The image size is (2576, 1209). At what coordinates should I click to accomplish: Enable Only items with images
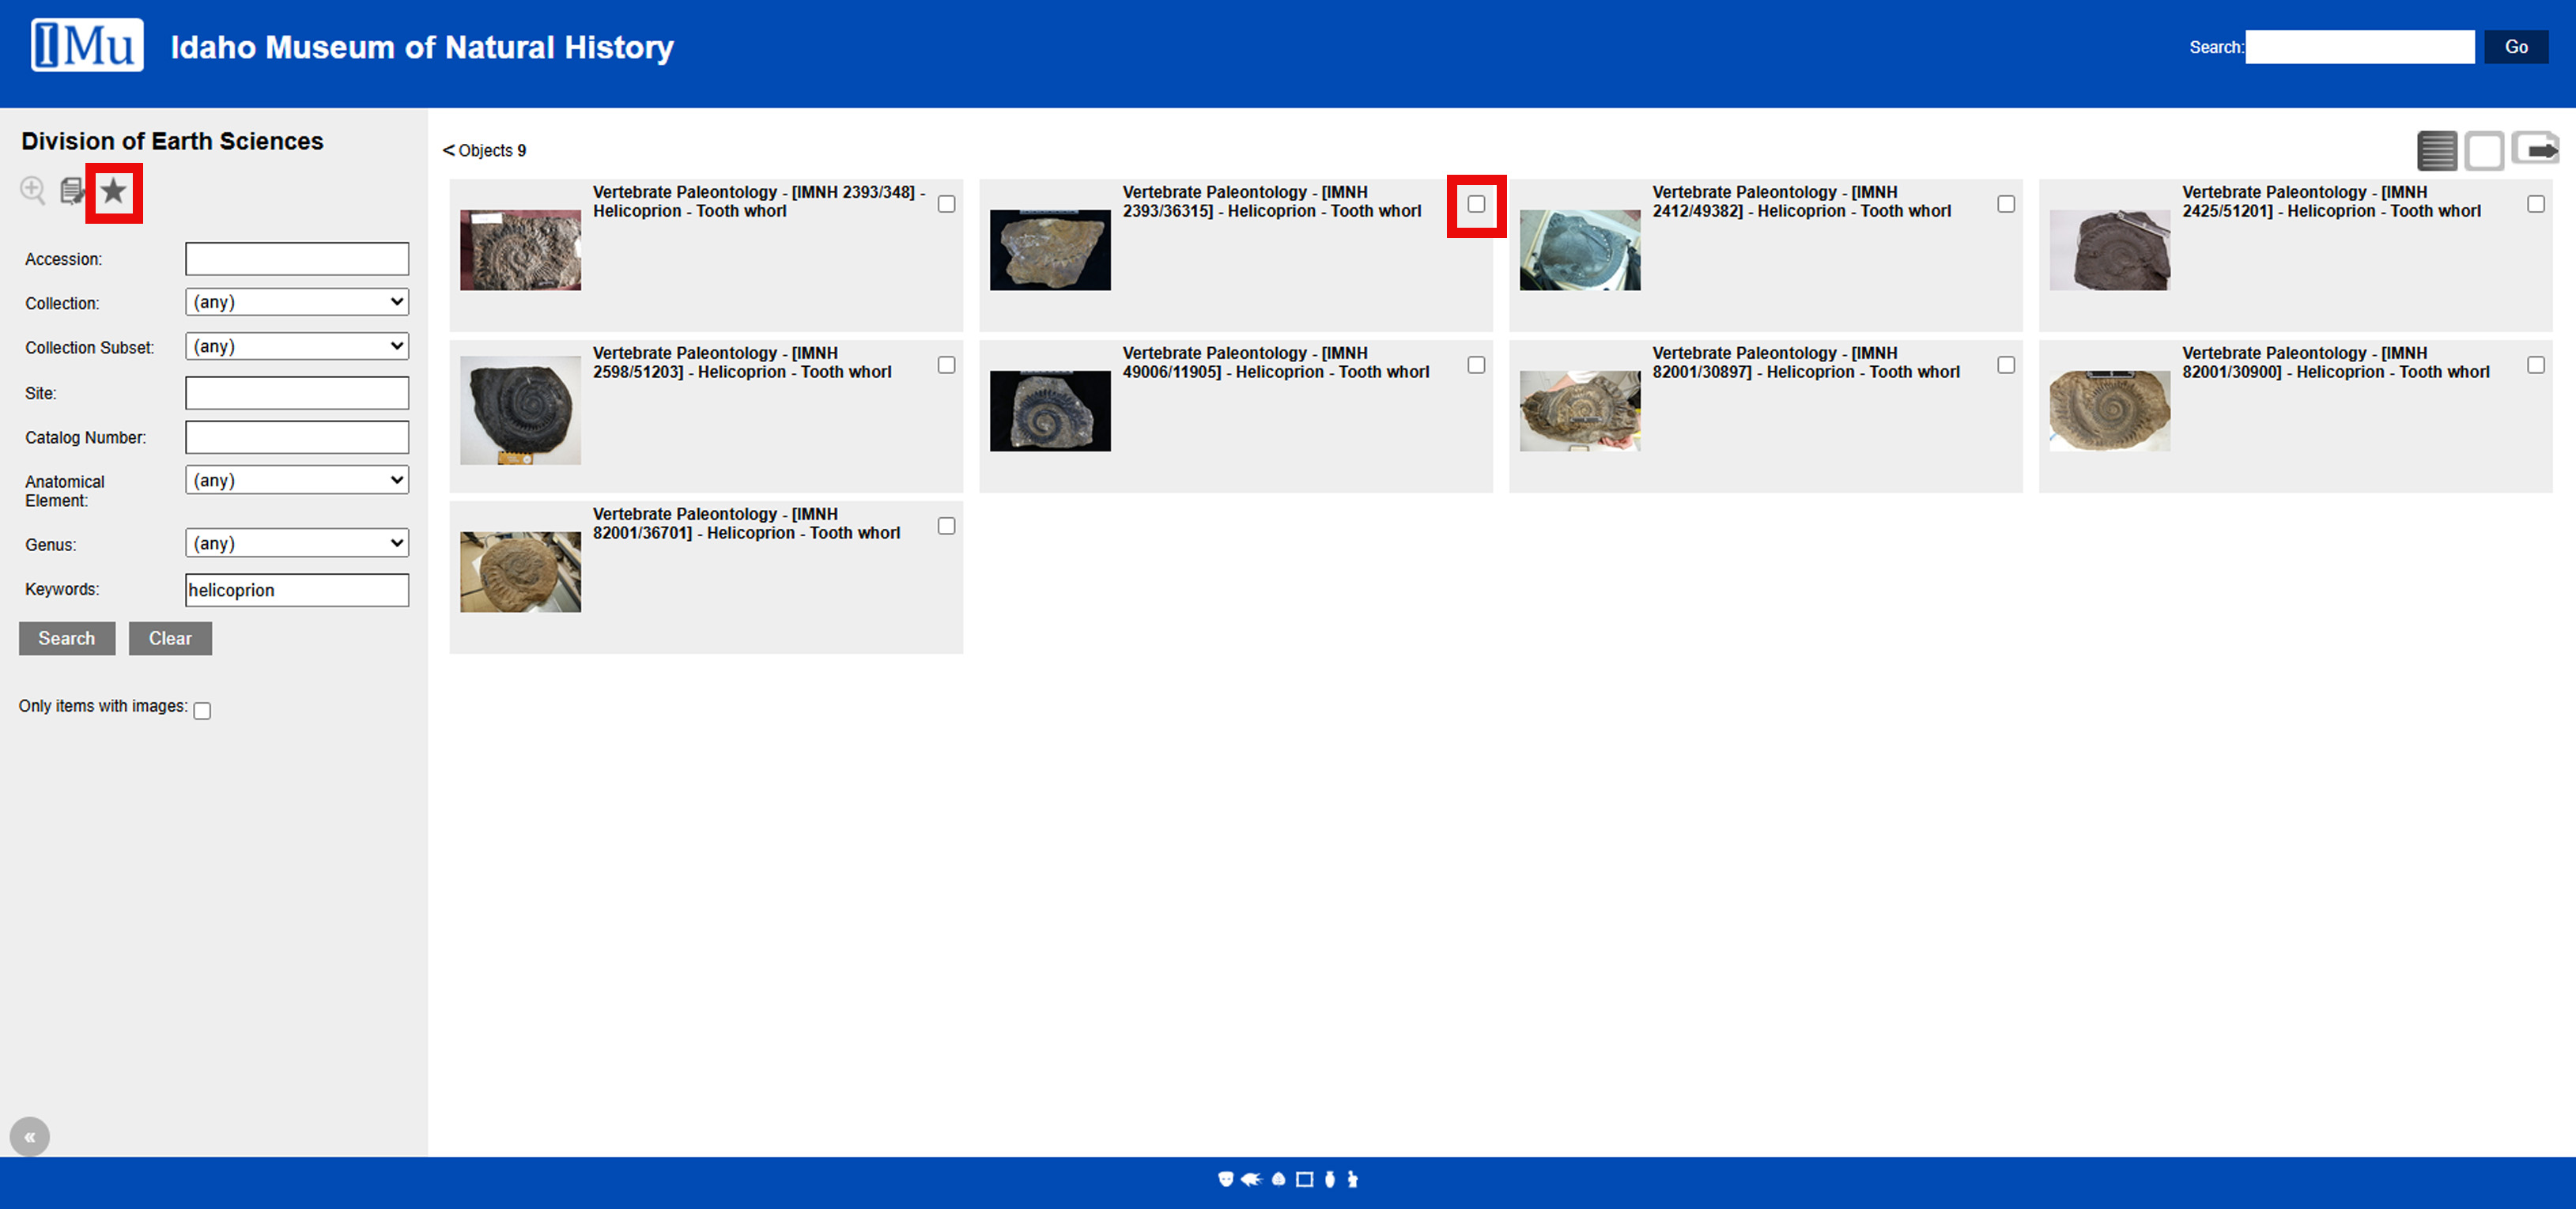tap(202, 710)
